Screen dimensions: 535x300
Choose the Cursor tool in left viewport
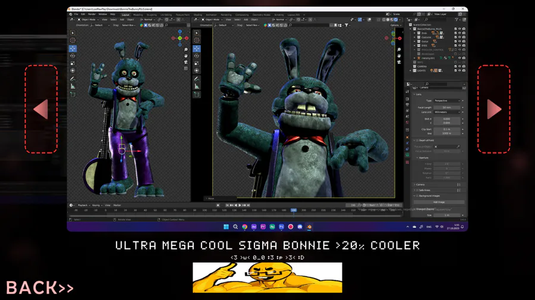73,40
